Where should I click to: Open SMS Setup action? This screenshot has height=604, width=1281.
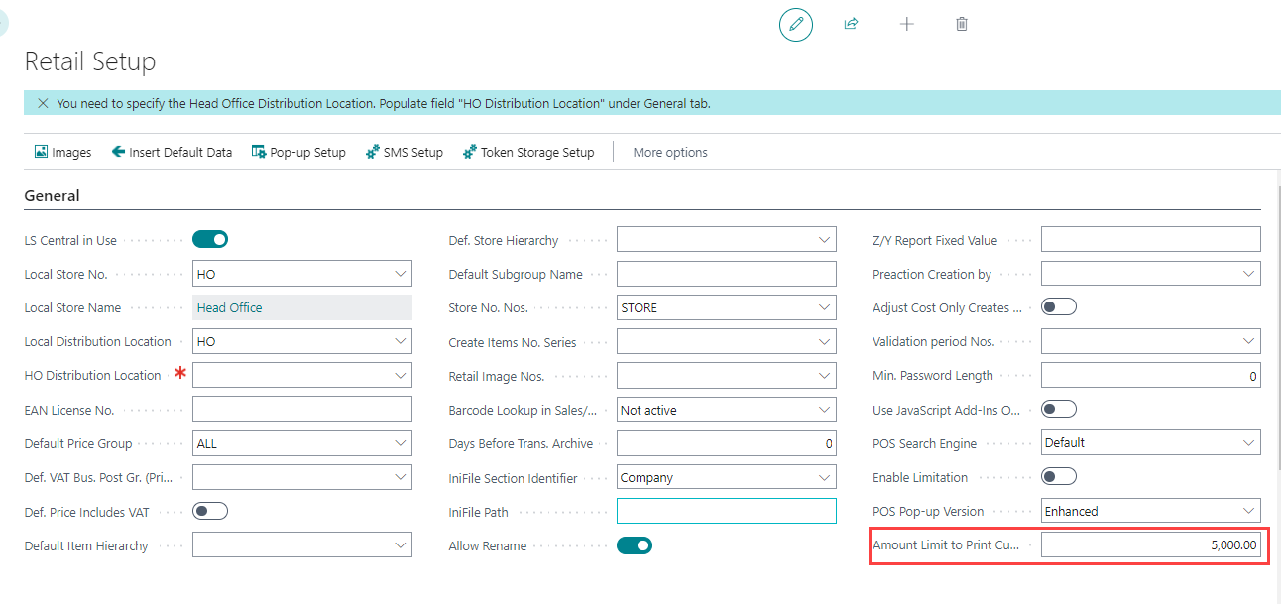(x=404, y=152)
